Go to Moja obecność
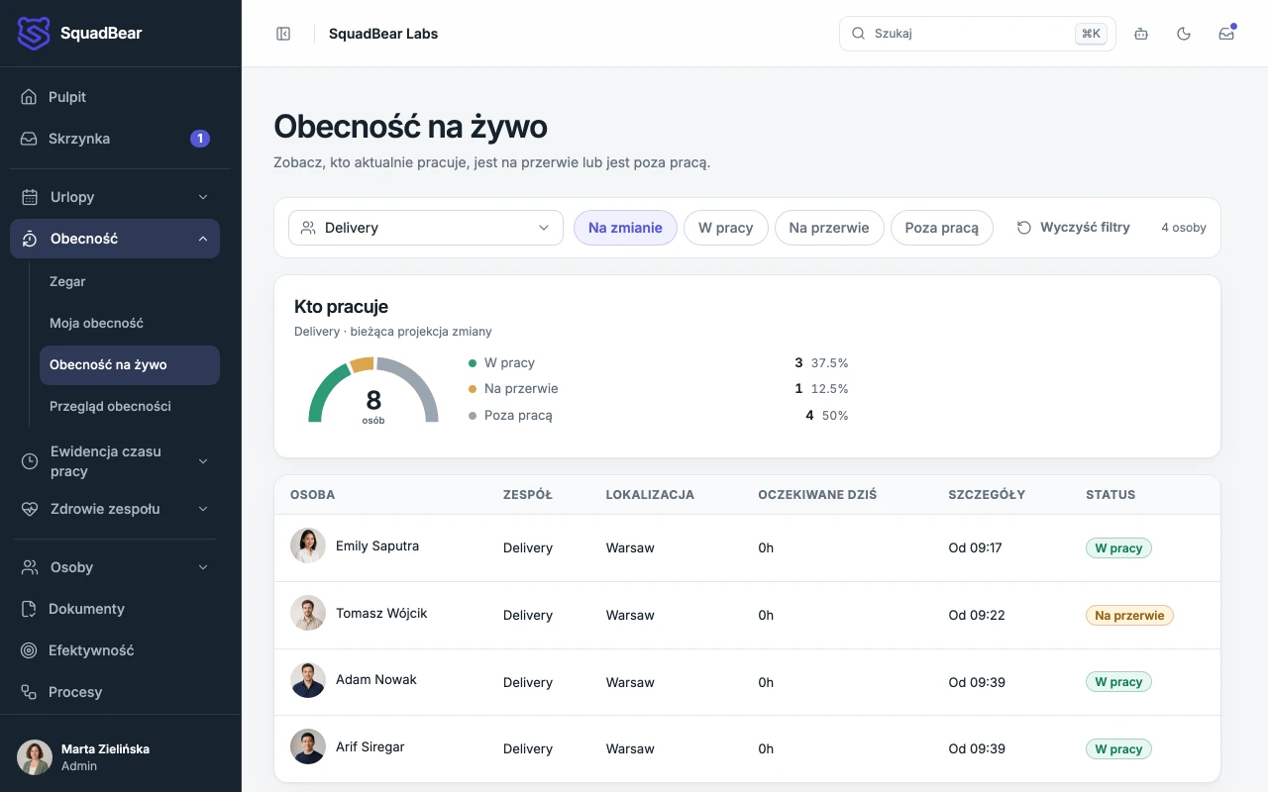This screenshot has height=792, width=1268. point(130,324)
